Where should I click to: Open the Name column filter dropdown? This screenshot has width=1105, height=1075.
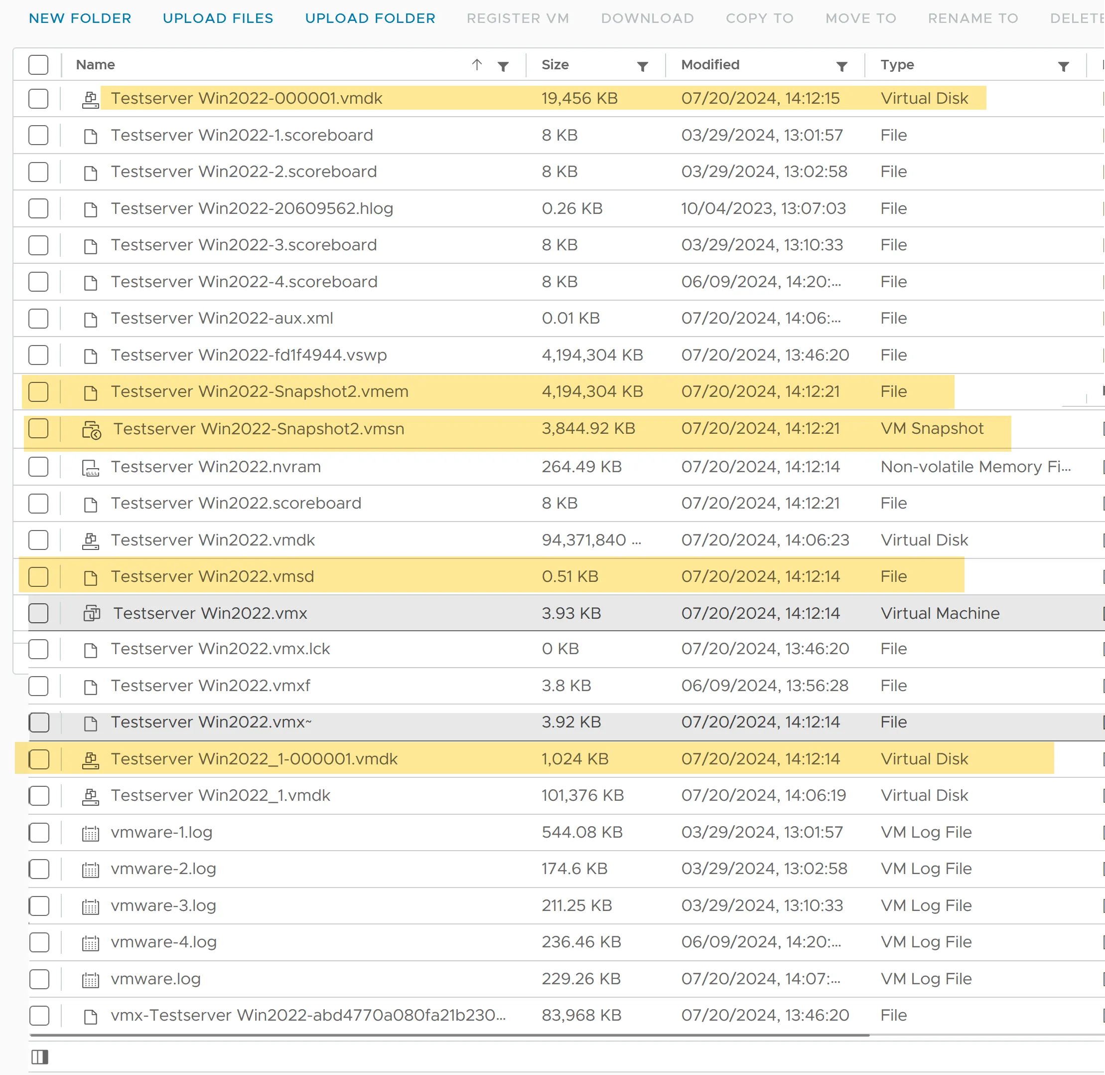pos(503,66)
